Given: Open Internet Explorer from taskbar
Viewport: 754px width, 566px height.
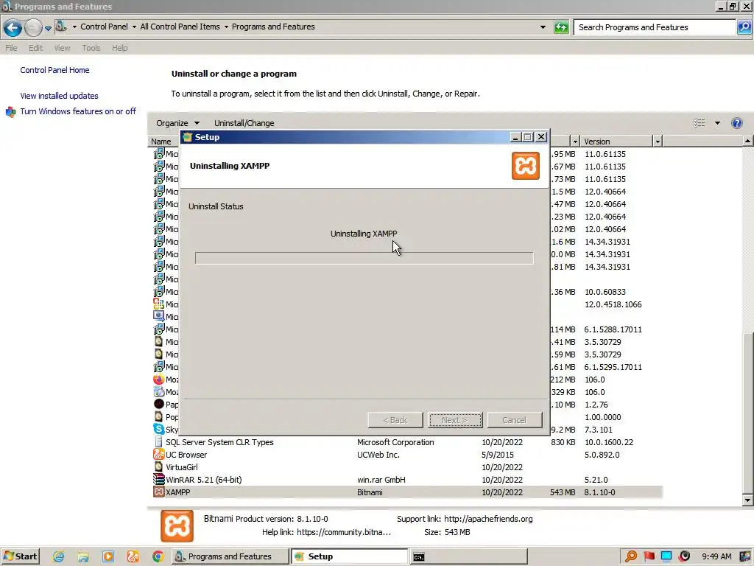Looking at the screenshot, I should click(x=58, y=557).
